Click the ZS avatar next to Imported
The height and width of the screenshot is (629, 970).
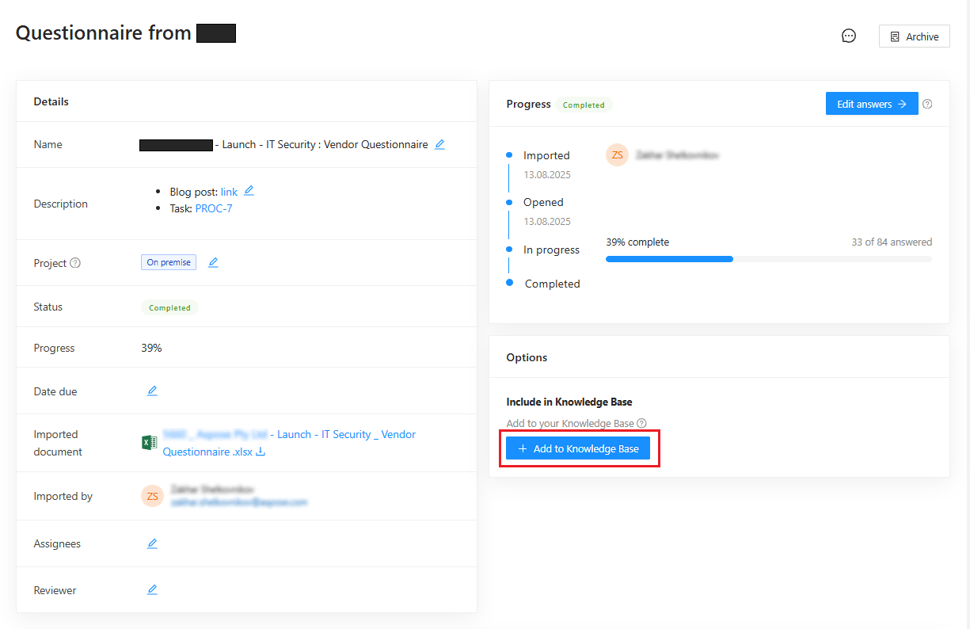pyautogui.click(x=617, y=154)
